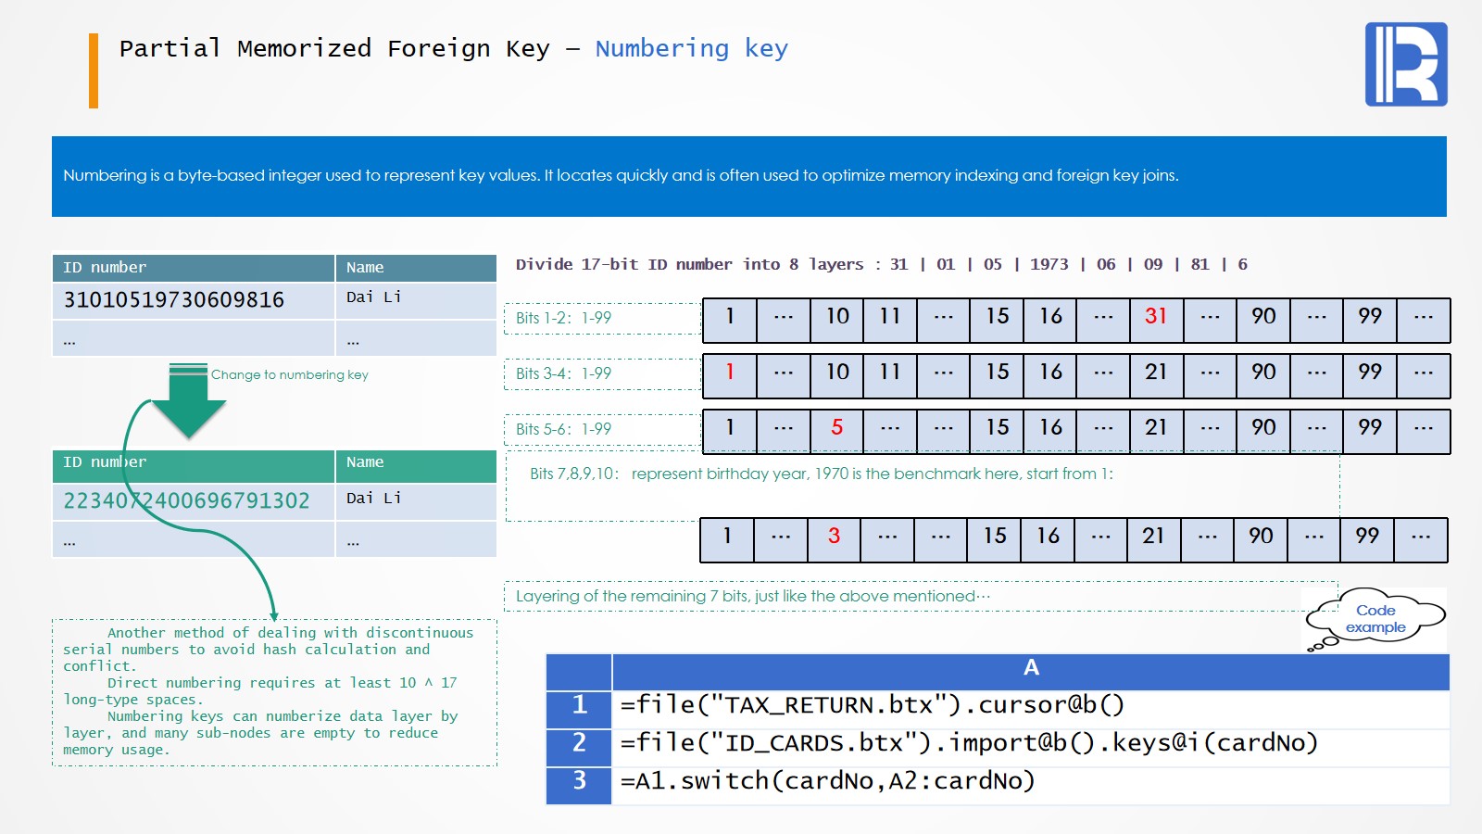The height and width of the screenshot is (834, 1482).
Task: Click the A1.switch code cell
Action: [x=1030, y=781]
